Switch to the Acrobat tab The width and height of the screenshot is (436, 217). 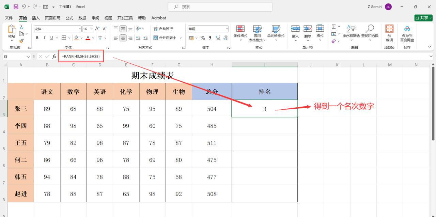coord(159,18)
